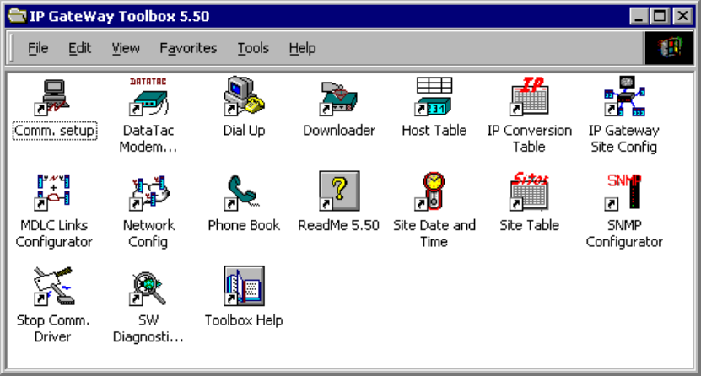Select the Toolbox Help book icon

pos(244,286)
